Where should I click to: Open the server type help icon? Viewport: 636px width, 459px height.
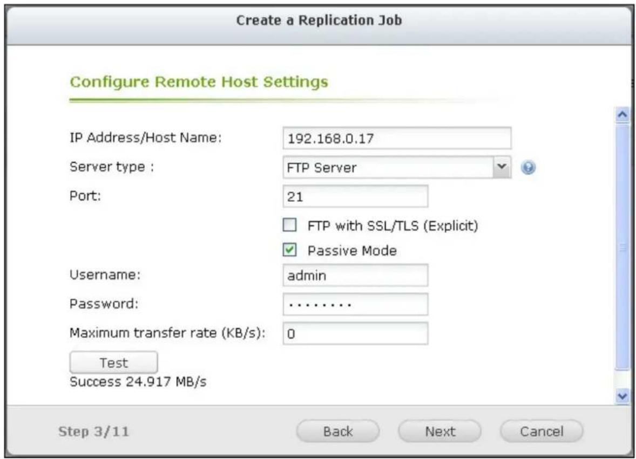527,167
